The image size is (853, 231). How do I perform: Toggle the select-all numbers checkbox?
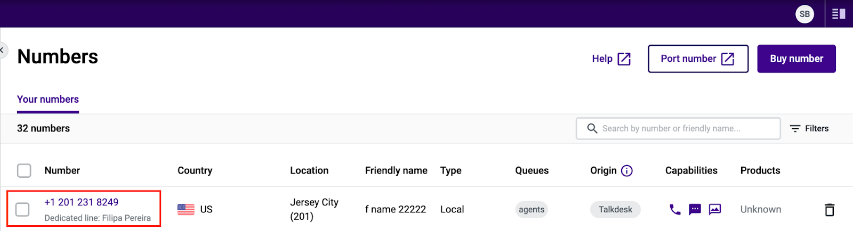24,170
